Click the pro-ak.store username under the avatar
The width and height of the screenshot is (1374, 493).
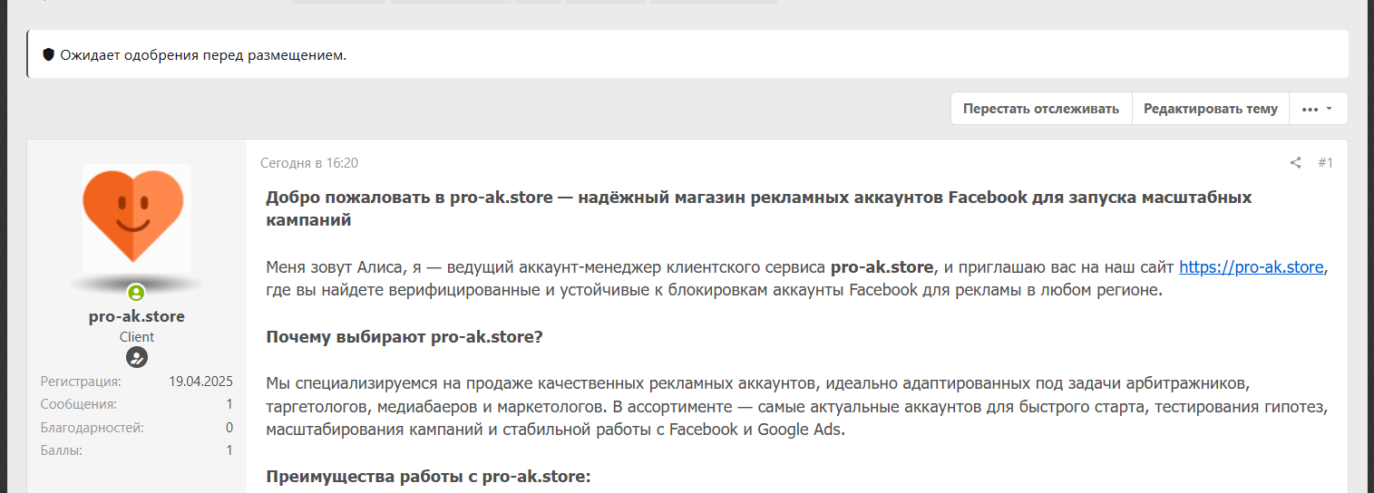(x=136, y=316)
